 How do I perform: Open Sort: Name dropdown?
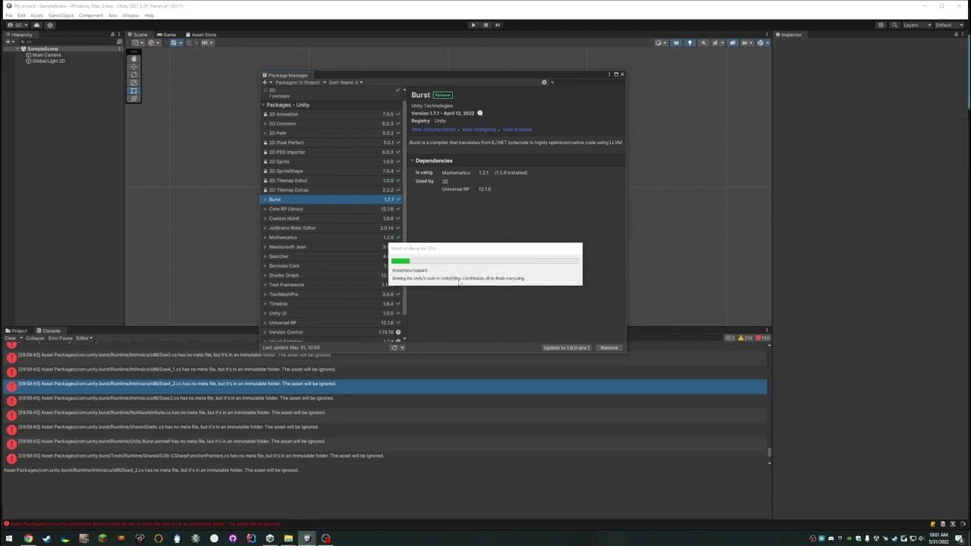tap(345, 82)
